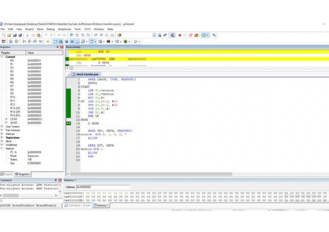This screenshot has height=232, width=329.
Task: Select the block transfer.asm editor tab
Action: coord(85,74)
